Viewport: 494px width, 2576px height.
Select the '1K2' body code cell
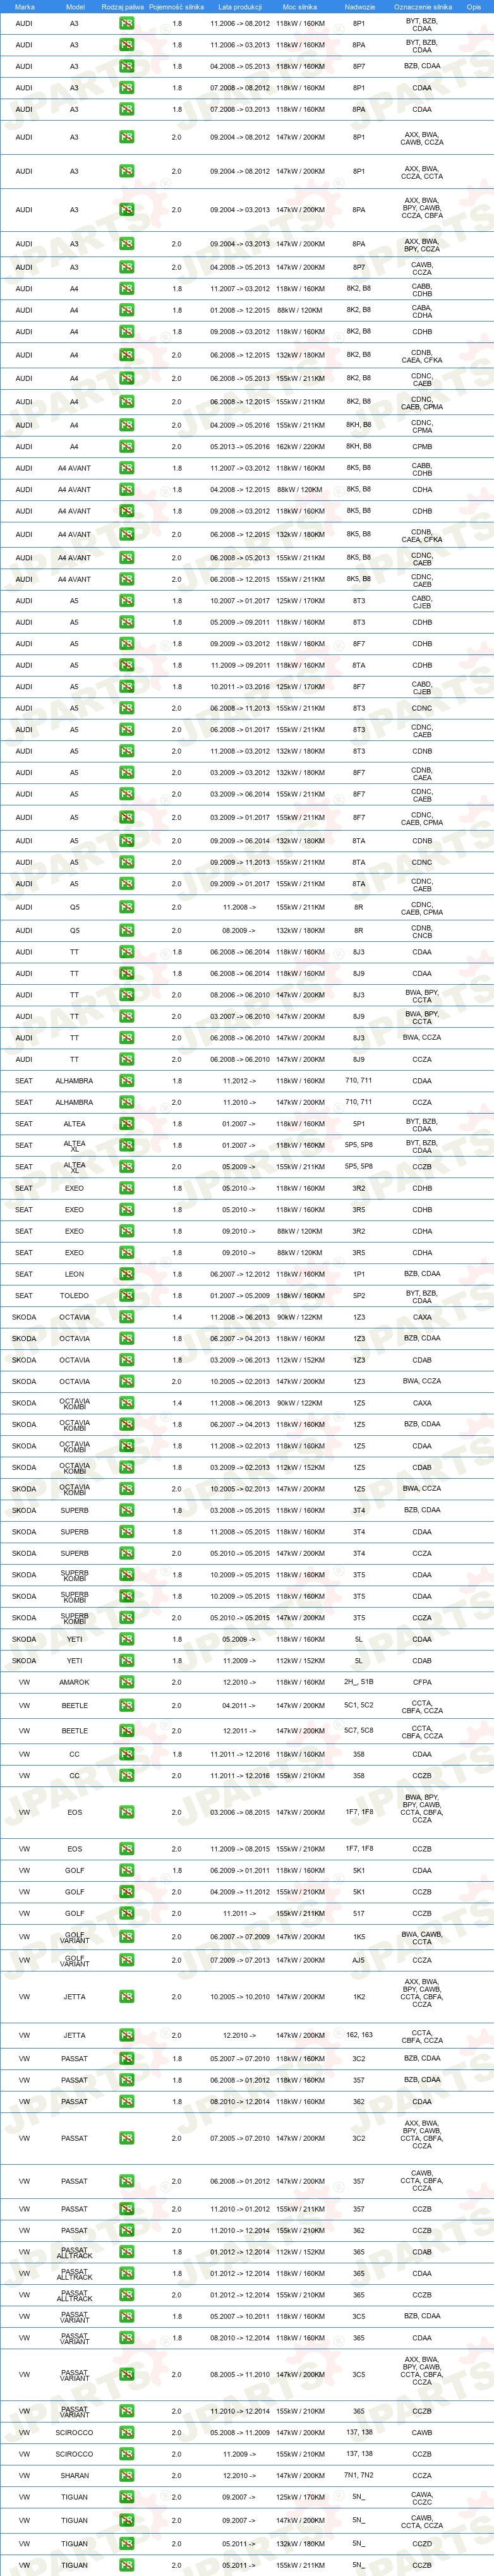pos(359,1997)
